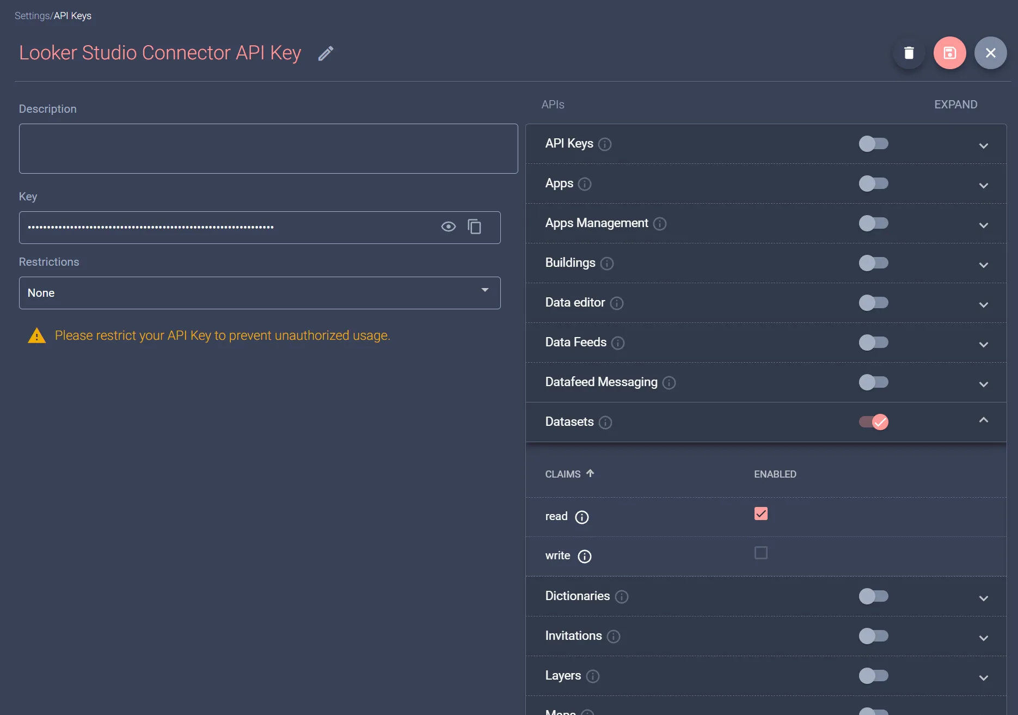Open API Keys breadcrumb link

[72, 16]
